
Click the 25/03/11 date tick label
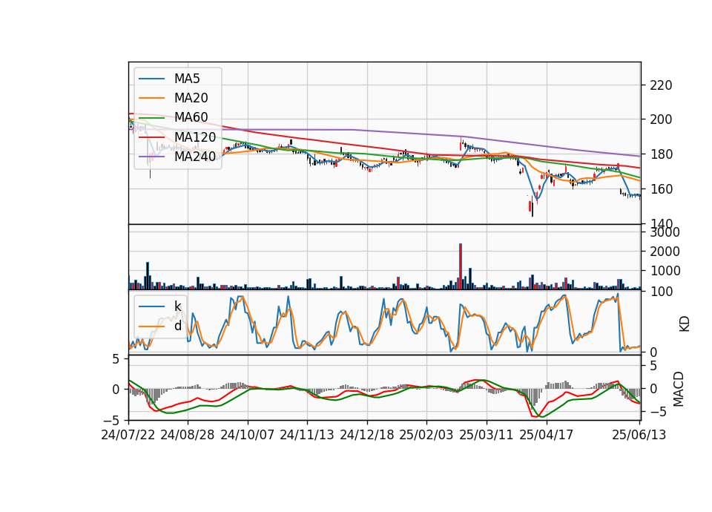[x=487, y=435]
